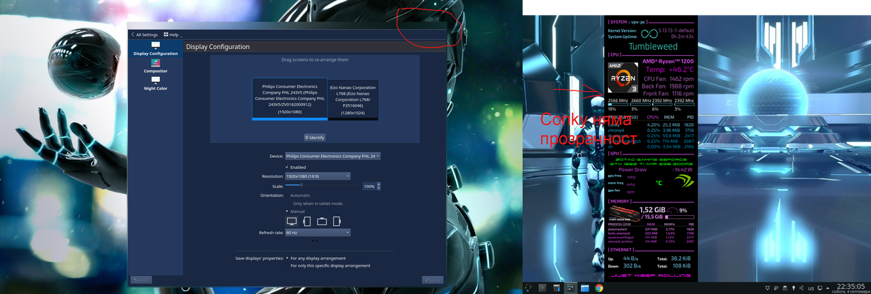Switch the 'us' keyboard layout indicator
871x294 pixels.
[x=811, y=289]
